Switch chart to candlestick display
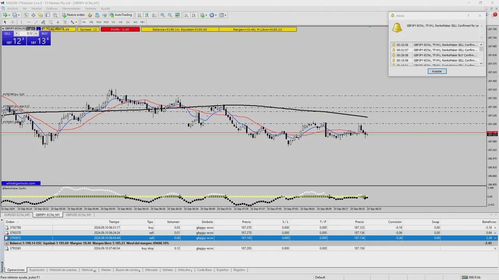 pos(147,15)
